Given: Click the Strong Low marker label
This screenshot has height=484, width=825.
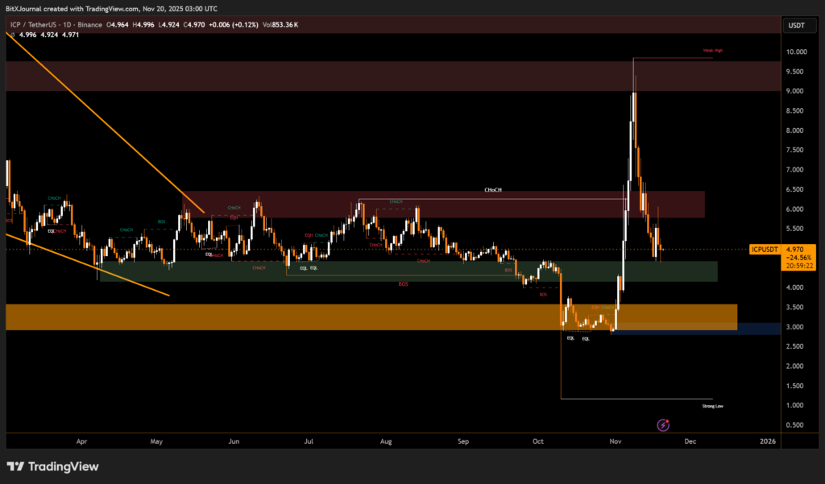Looking at the screenshot, I should point(712,407).
